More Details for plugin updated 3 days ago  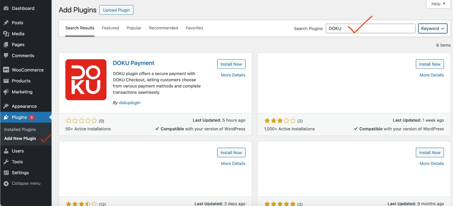pyautogui.click(x=233, y=164)
